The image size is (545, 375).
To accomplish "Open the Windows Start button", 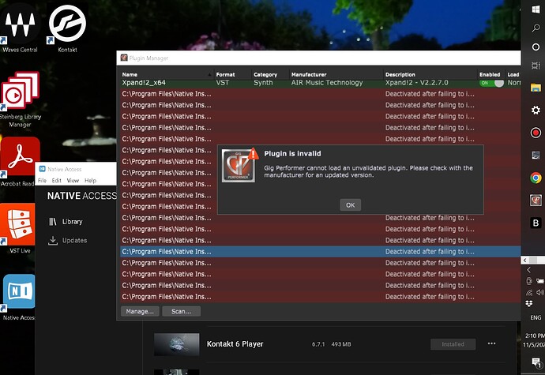I will (536, 9).
